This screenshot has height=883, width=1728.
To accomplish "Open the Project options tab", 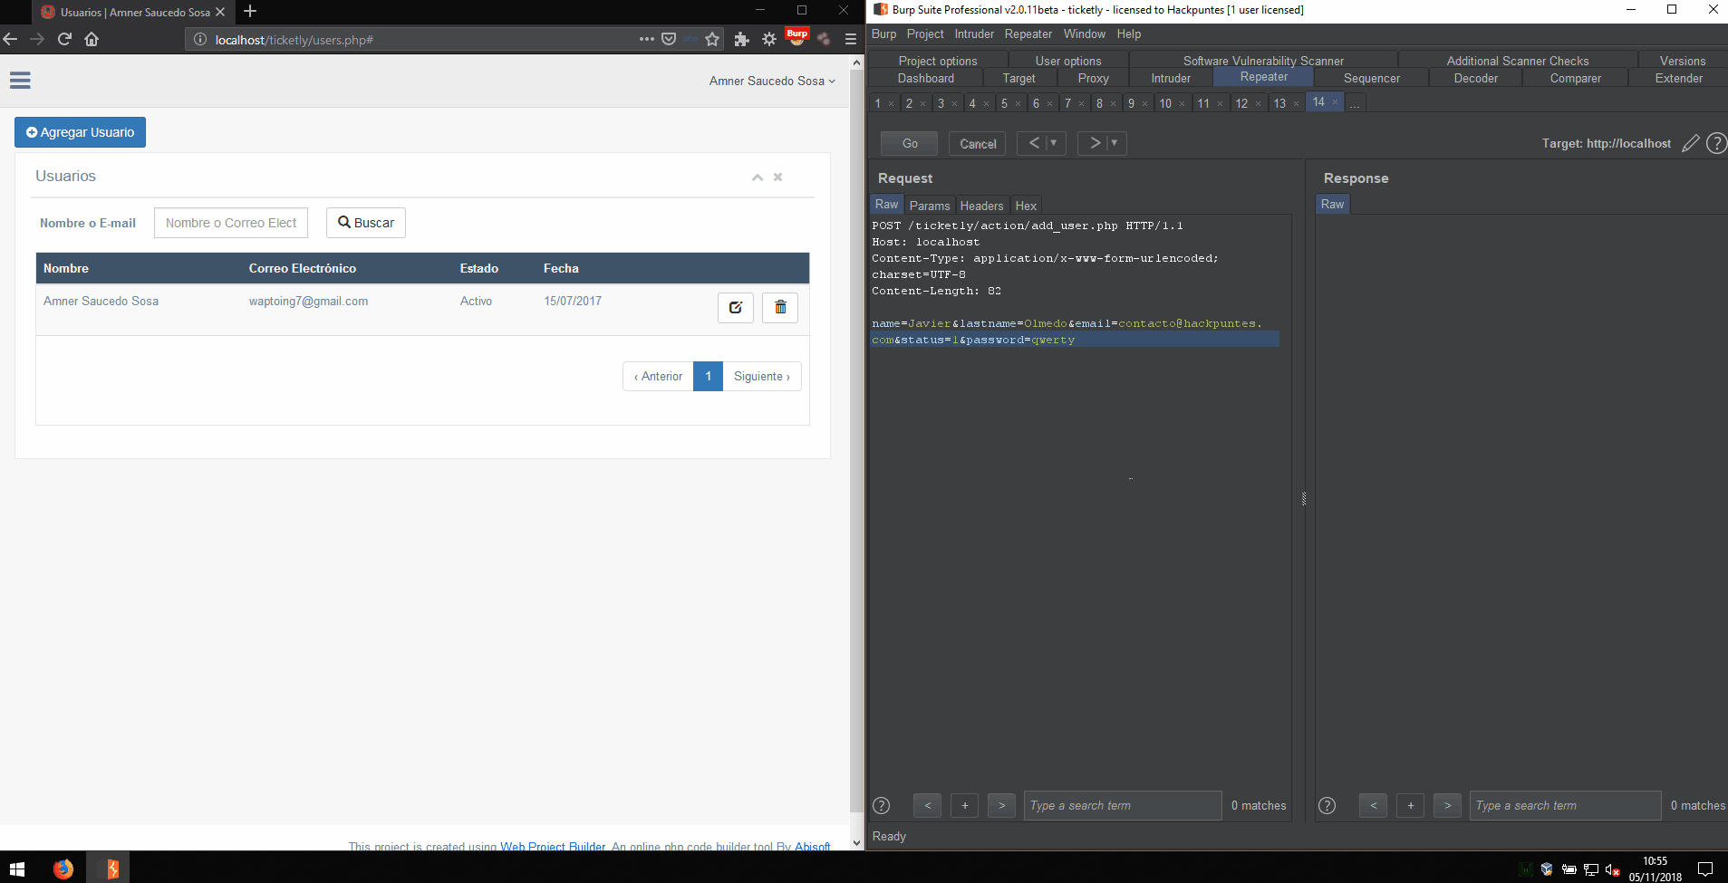I will tap(938, 61).
